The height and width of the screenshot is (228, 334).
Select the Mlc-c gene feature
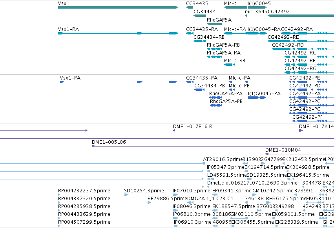click(235, 7)
